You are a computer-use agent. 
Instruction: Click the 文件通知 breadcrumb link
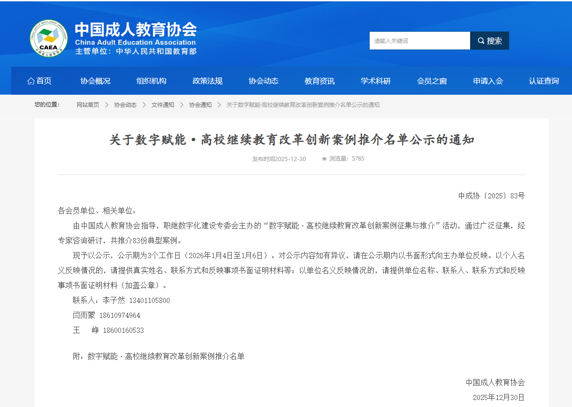tap(163, 105)
